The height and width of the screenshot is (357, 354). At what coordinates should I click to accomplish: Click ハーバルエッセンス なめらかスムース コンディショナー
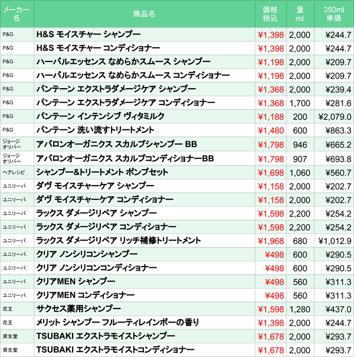133,76
